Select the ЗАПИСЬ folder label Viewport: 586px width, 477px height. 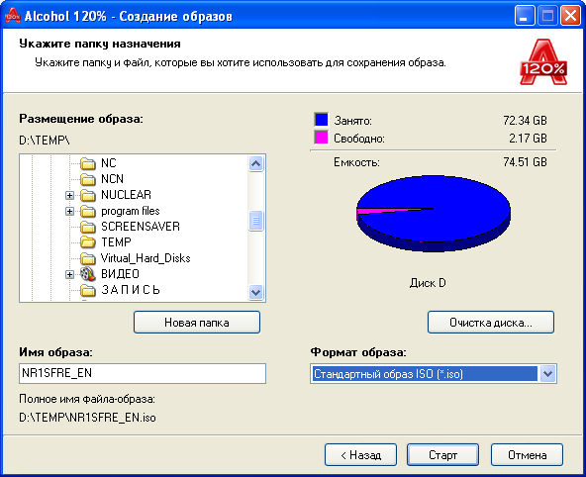click(131, 290)
